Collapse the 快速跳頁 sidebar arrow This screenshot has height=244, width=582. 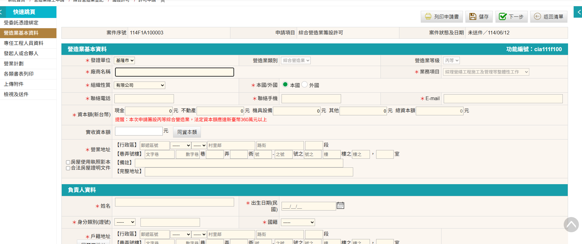pyautogui.click(x=2, y=12)
